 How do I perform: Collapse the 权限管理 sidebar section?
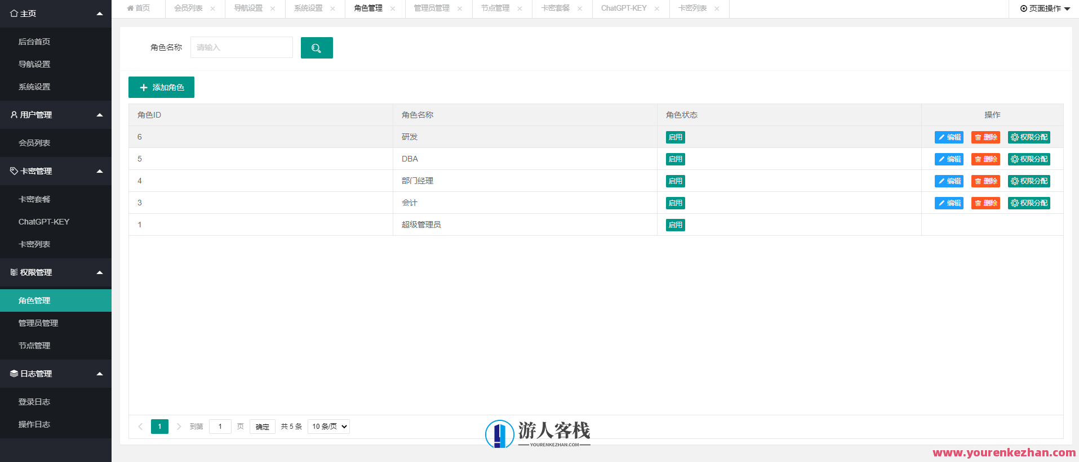(x=100, y=272)
